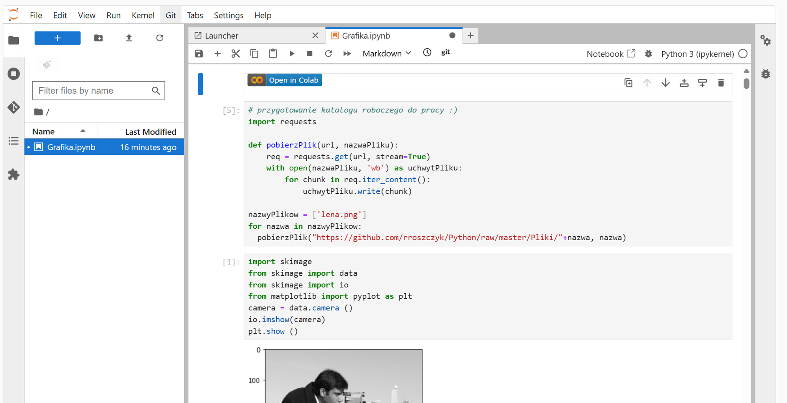The width and height of the screenshot is (787, 403).
Task: Click the camera image output thumbnail
Action: [x=344, y=376]
